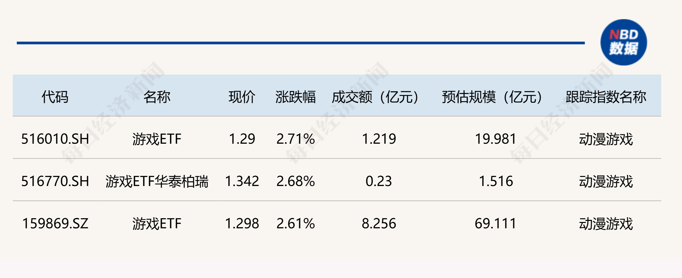682x278 pixels.
Task: Click the 2.71% change value
Action: pyautogui.click(x=296, y=139)
